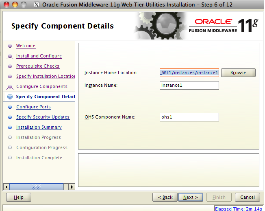Image resolution: width=265 pixels, height=211 pixels.
Task: Open Specify Security Updates step
Action: click(43, 117)
